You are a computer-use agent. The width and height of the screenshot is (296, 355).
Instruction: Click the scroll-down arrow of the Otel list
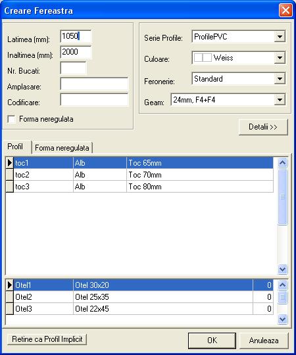click(282, 319)
